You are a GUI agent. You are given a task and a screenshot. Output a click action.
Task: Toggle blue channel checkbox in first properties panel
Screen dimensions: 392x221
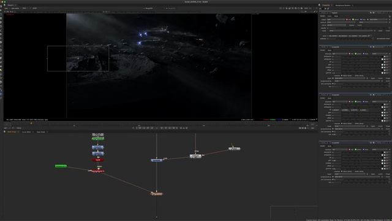[x=361, y=20]
